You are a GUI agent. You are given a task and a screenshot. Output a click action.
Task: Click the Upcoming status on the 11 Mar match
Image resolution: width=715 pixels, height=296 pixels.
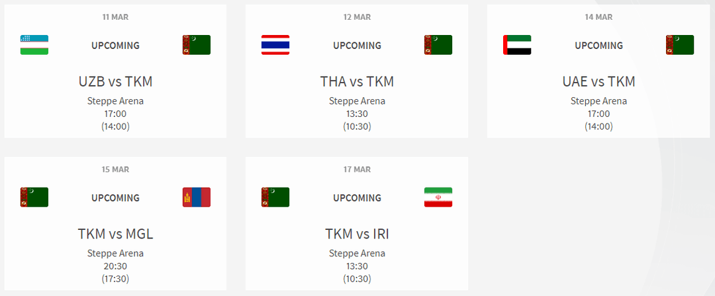[x=115, y=46]
